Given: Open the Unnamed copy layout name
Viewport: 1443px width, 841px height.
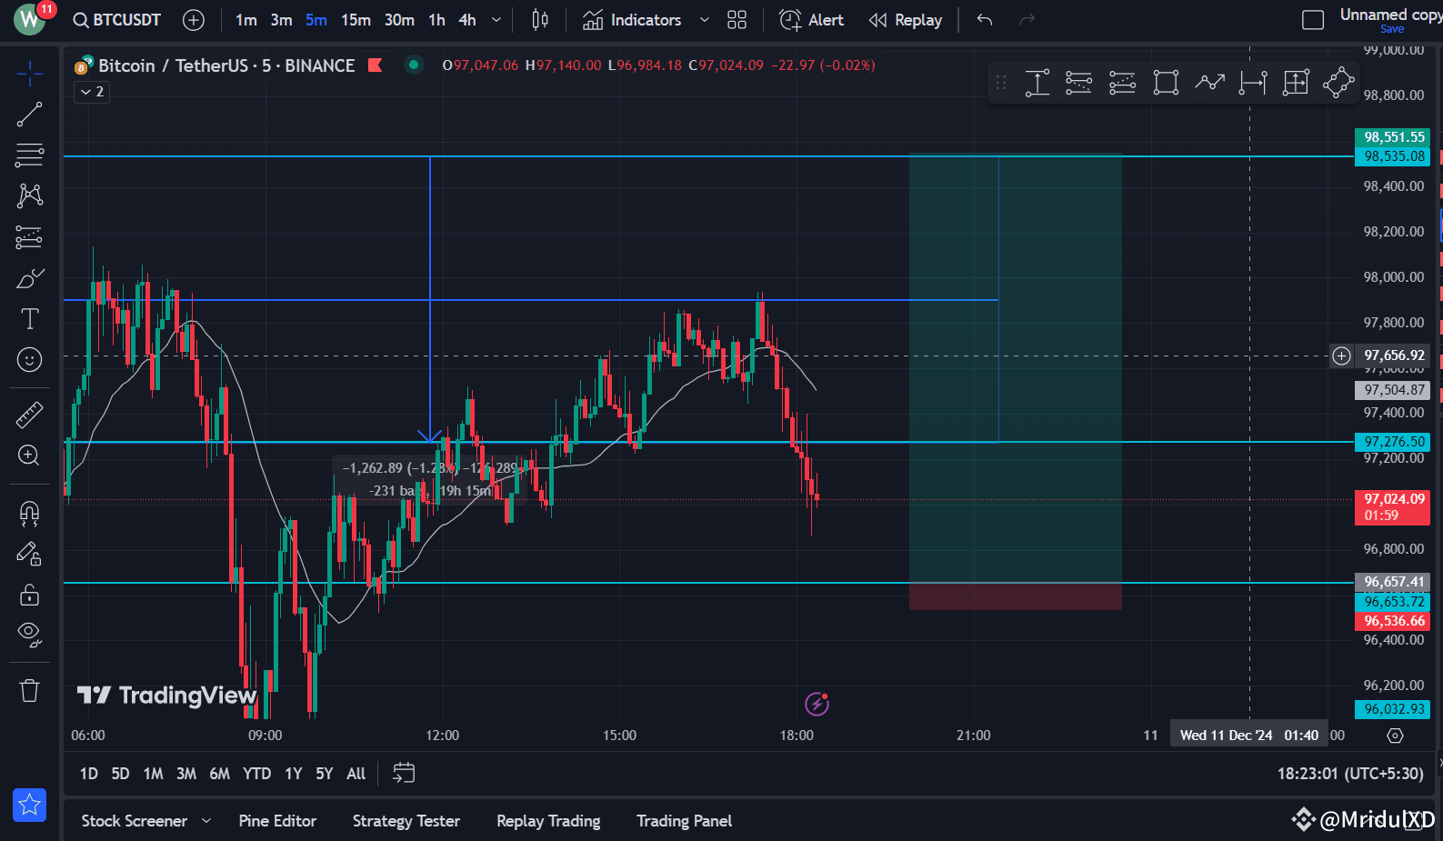Looking at the screenshot, I should coord(1389,15).
